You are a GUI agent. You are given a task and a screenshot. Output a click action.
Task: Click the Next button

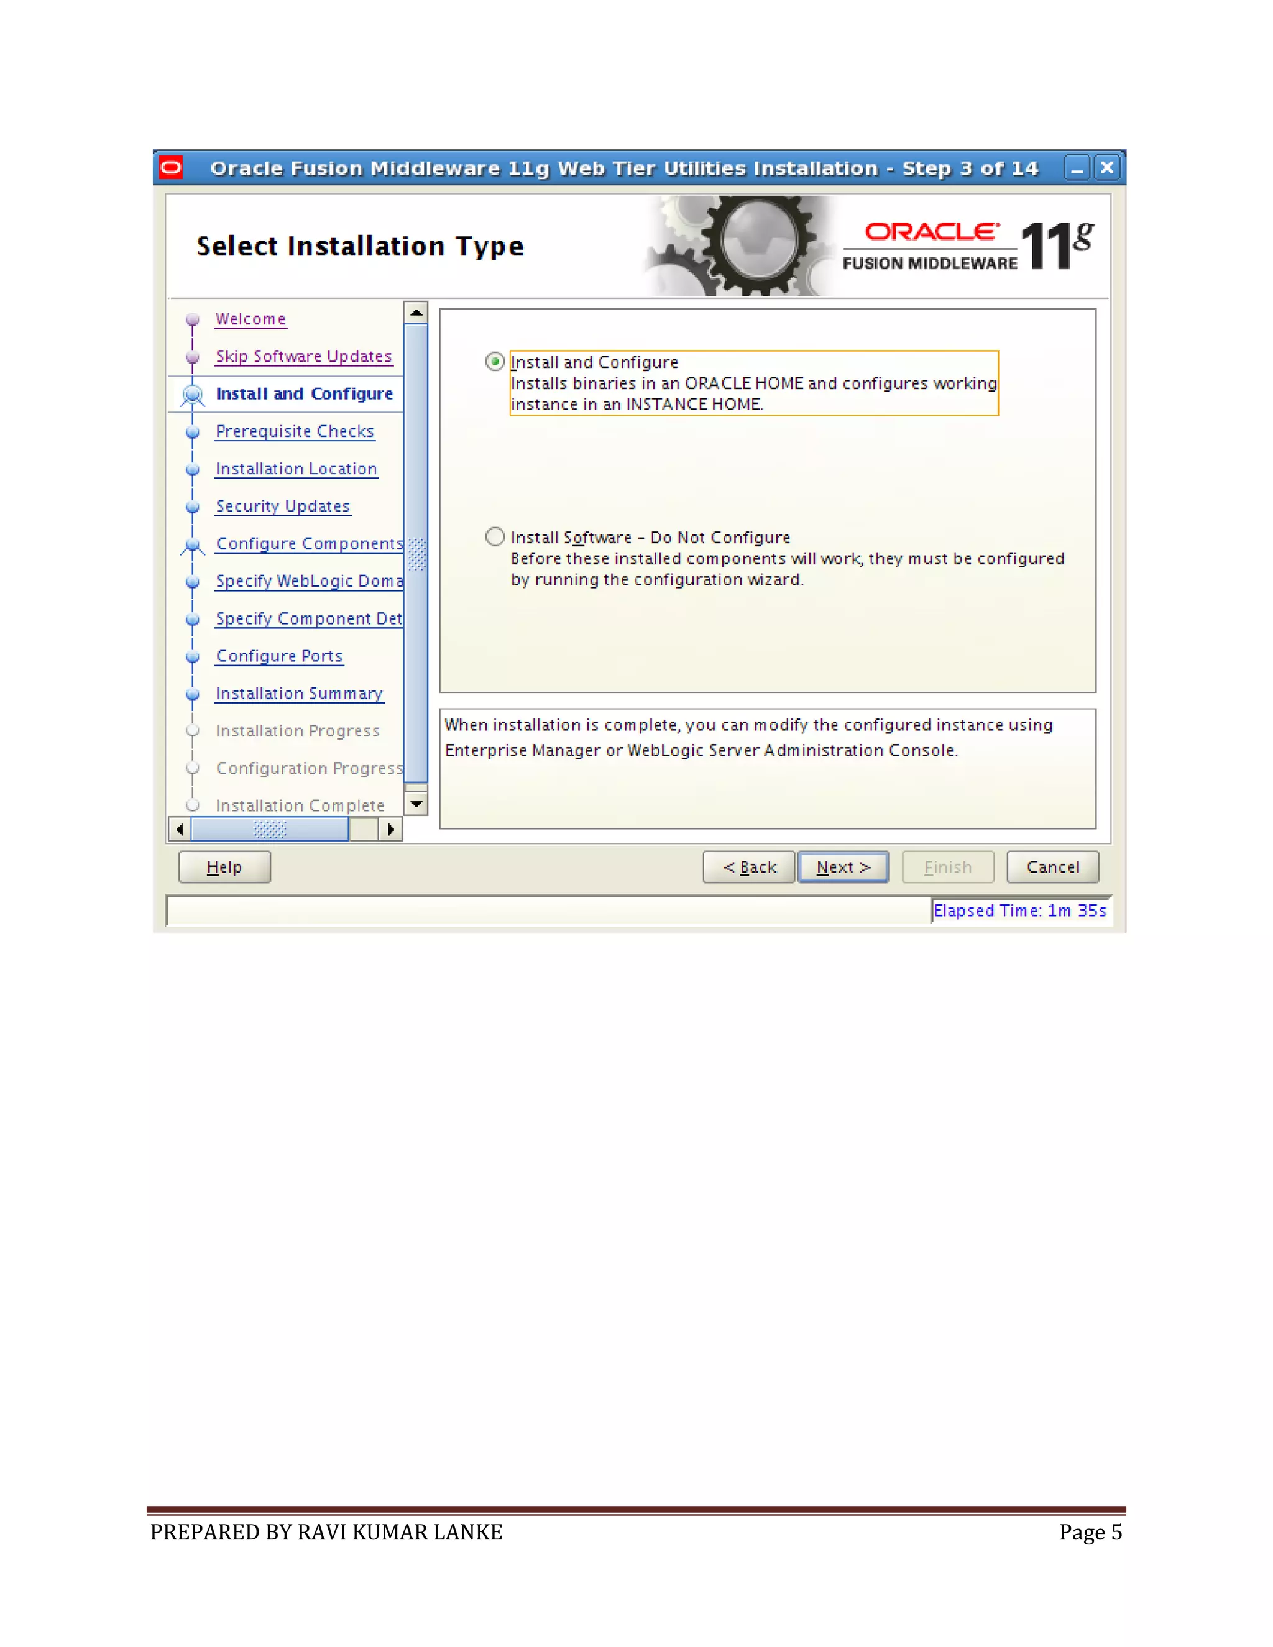(843, 867)
